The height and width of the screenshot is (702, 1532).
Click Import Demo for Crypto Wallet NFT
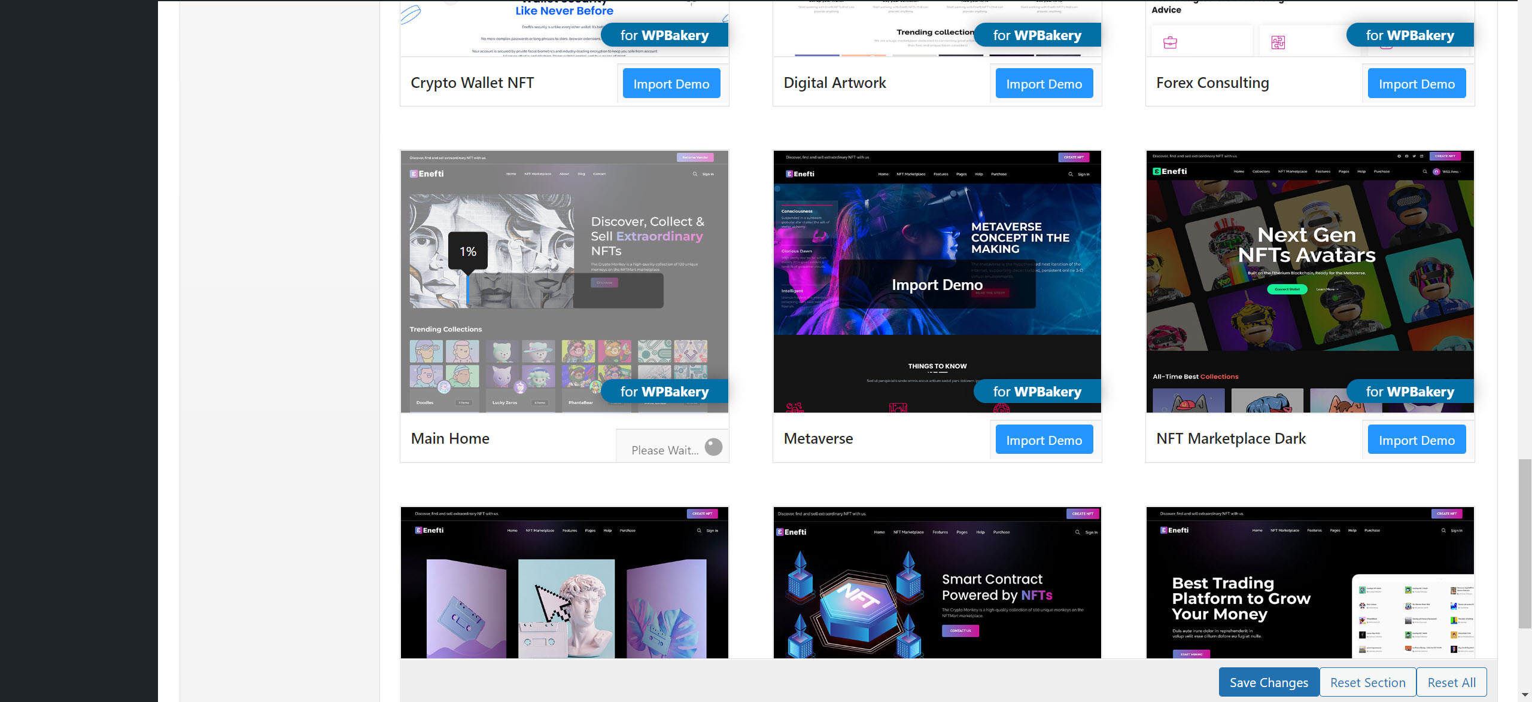coord(671,83)
